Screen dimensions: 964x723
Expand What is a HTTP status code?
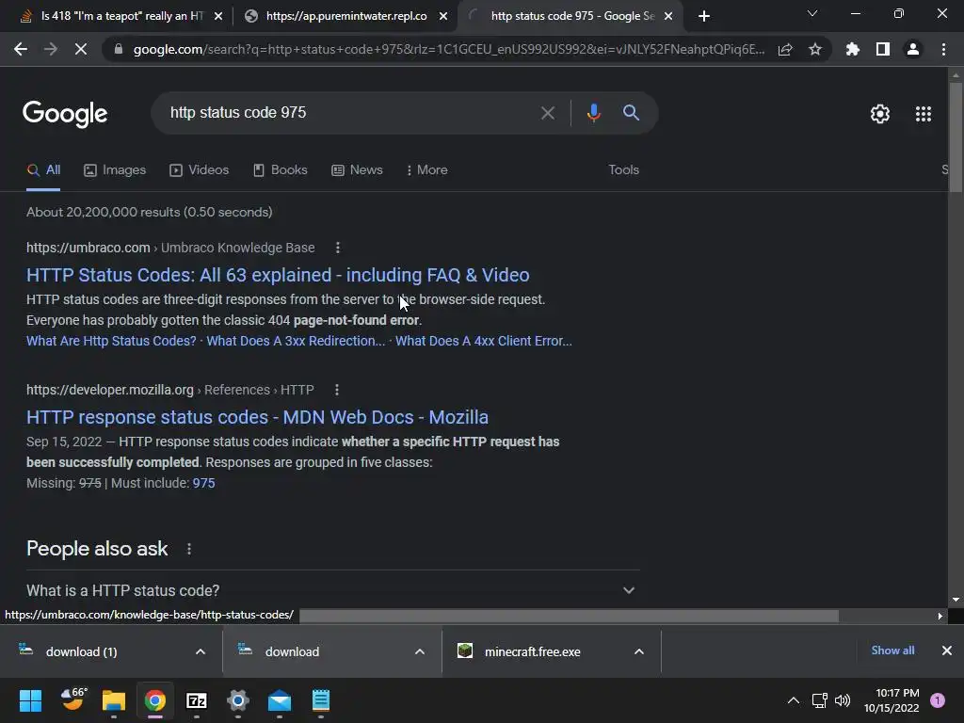332,591
